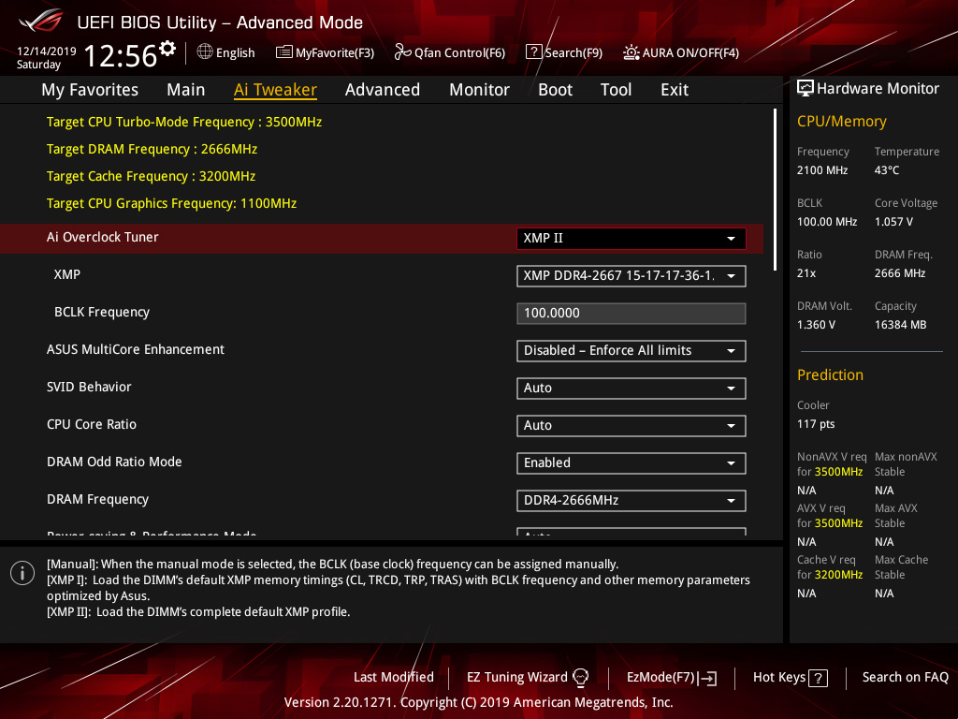Click the 12:56 clock display
This screenshot has width=958, height=719.
coord(121,55)
